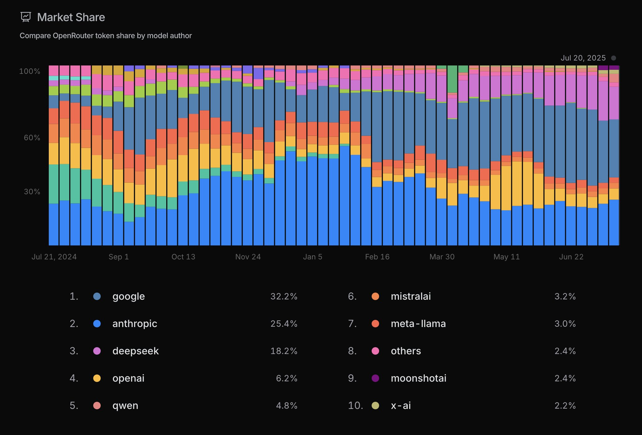Click the mistralai orange color swatch
The image size is (642, 435).
coord(375,296)
